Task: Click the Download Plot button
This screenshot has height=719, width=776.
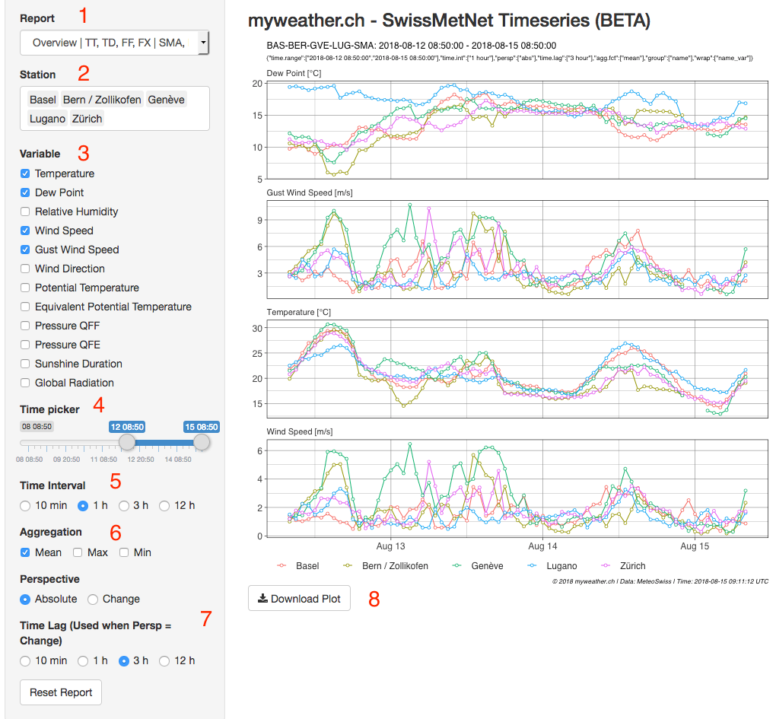Action: (x=299, y=599)
